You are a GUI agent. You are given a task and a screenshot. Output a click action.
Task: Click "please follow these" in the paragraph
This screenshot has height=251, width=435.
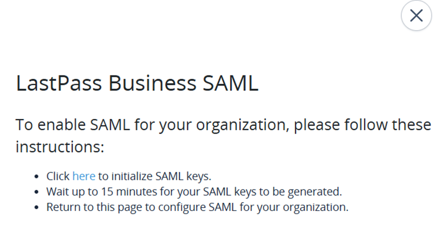tap(363, 124)
